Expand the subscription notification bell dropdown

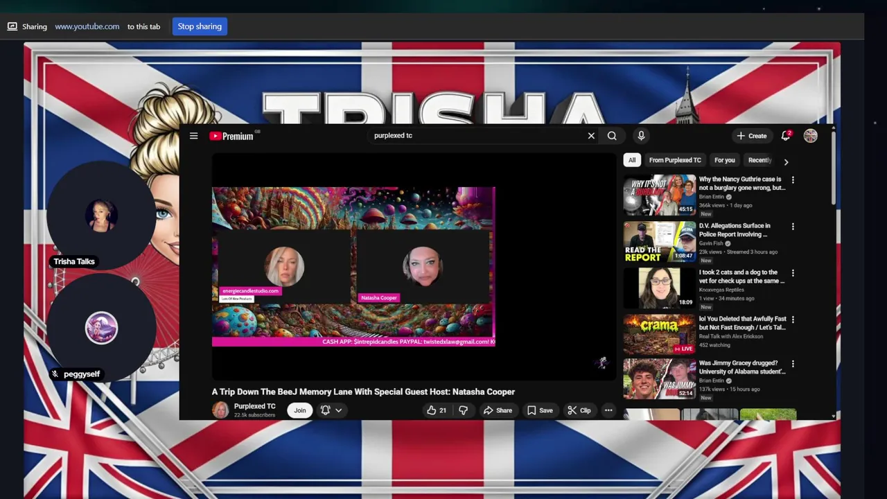pos(331,410)
